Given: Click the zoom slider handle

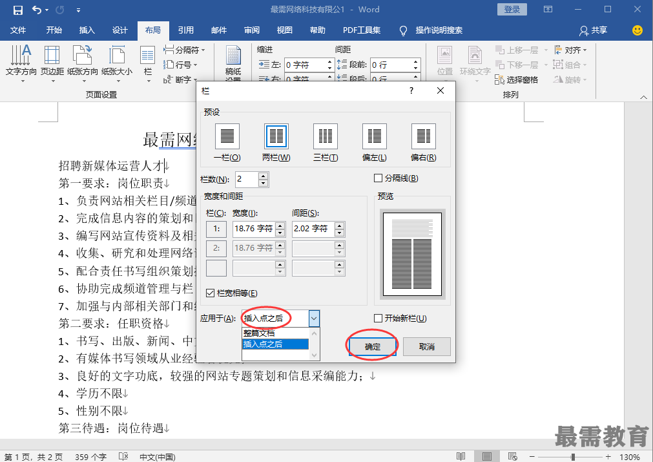Looking at the screenshot, I should pos(574,457).
